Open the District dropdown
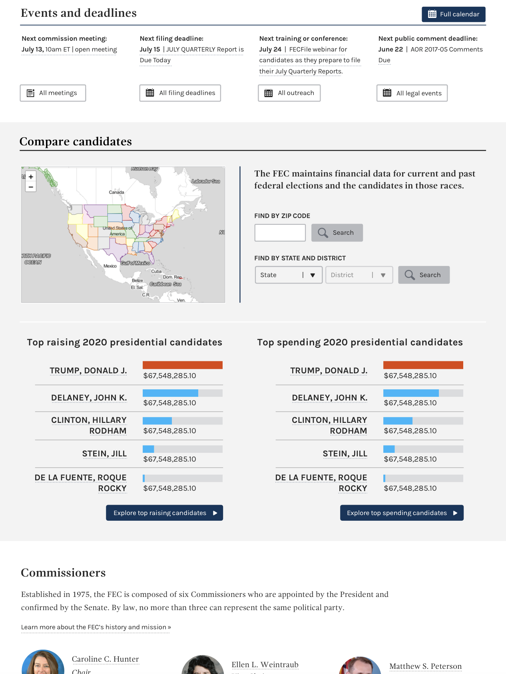This screenshot has height=674, width=506. [359, 275]
